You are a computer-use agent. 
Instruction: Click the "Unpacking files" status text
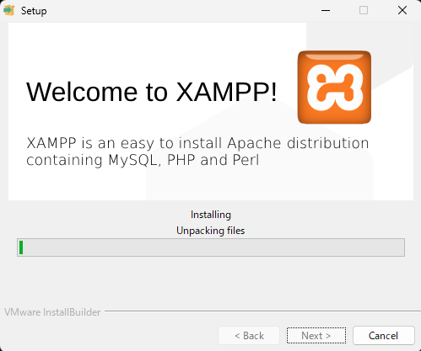coord(211,231)
